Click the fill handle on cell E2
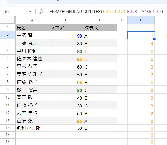This screenshot has height=145, width=167. coord(154,39)
